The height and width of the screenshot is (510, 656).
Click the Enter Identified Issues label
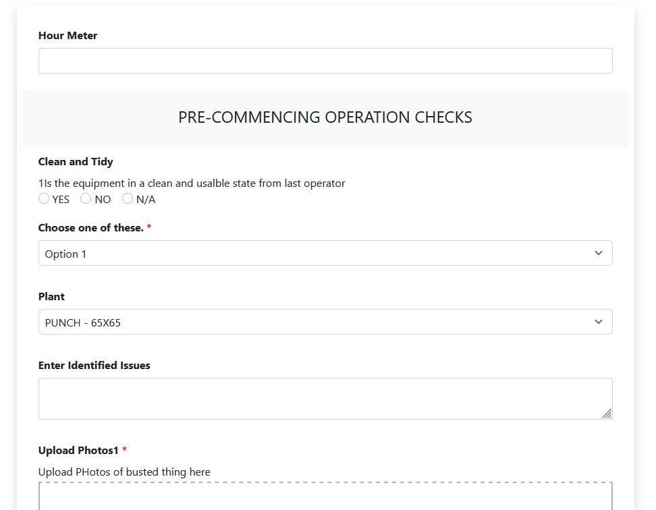(x=94, y=366)
